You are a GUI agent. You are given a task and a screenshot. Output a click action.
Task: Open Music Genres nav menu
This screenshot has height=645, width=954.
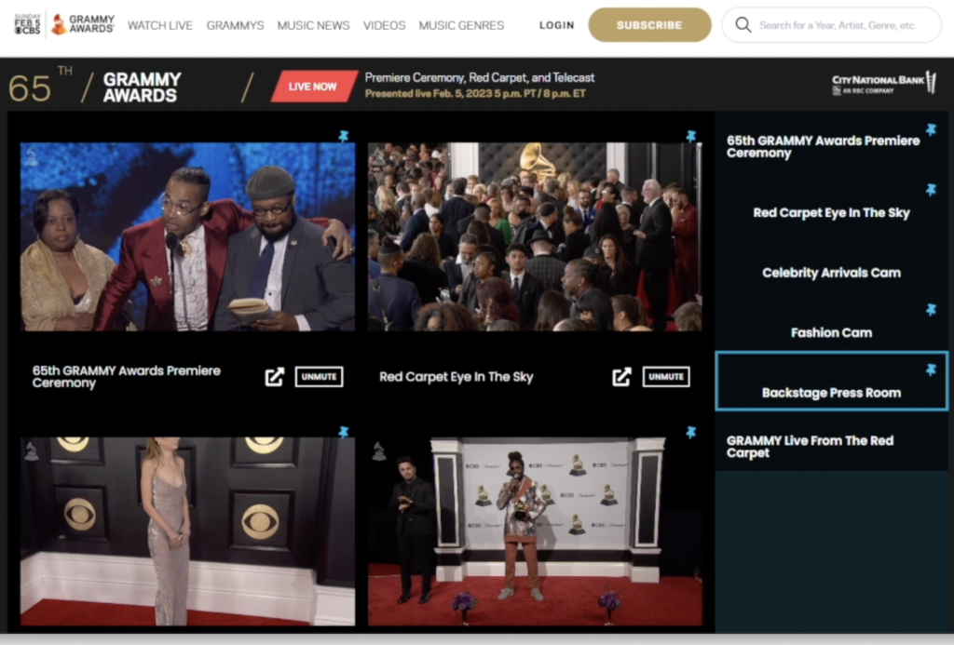click(461, 25)
